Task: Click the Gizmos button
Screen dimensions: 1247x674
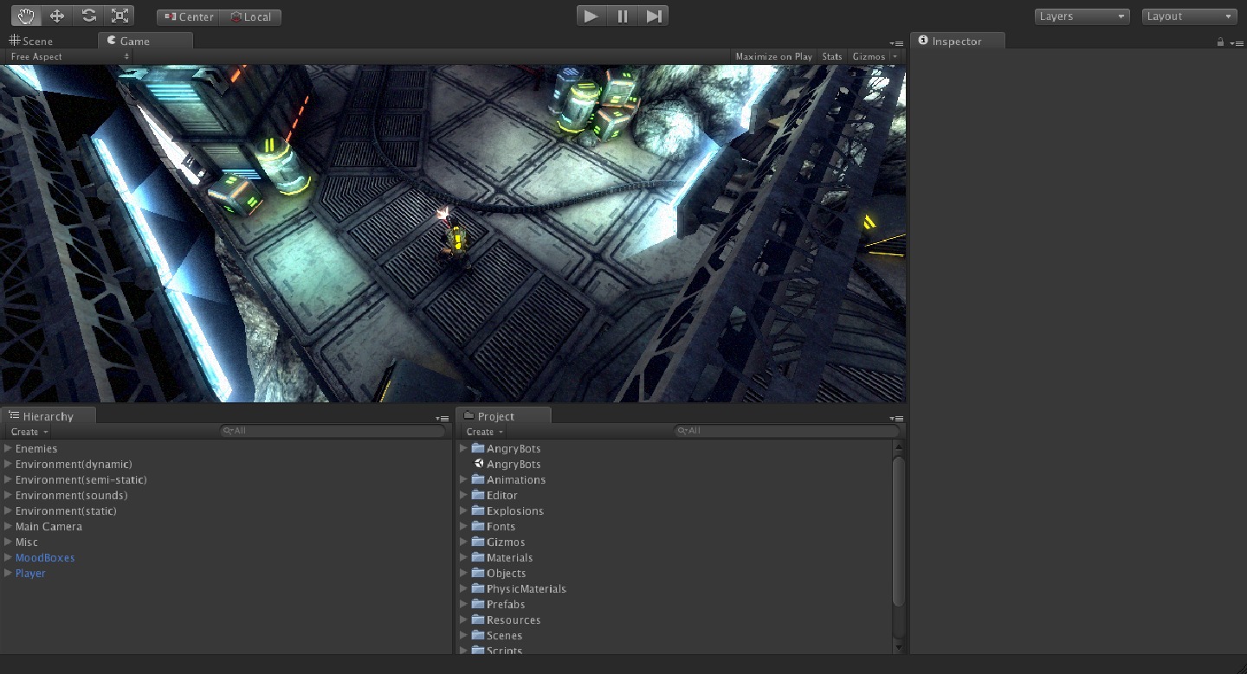Action: pos(869,56)
